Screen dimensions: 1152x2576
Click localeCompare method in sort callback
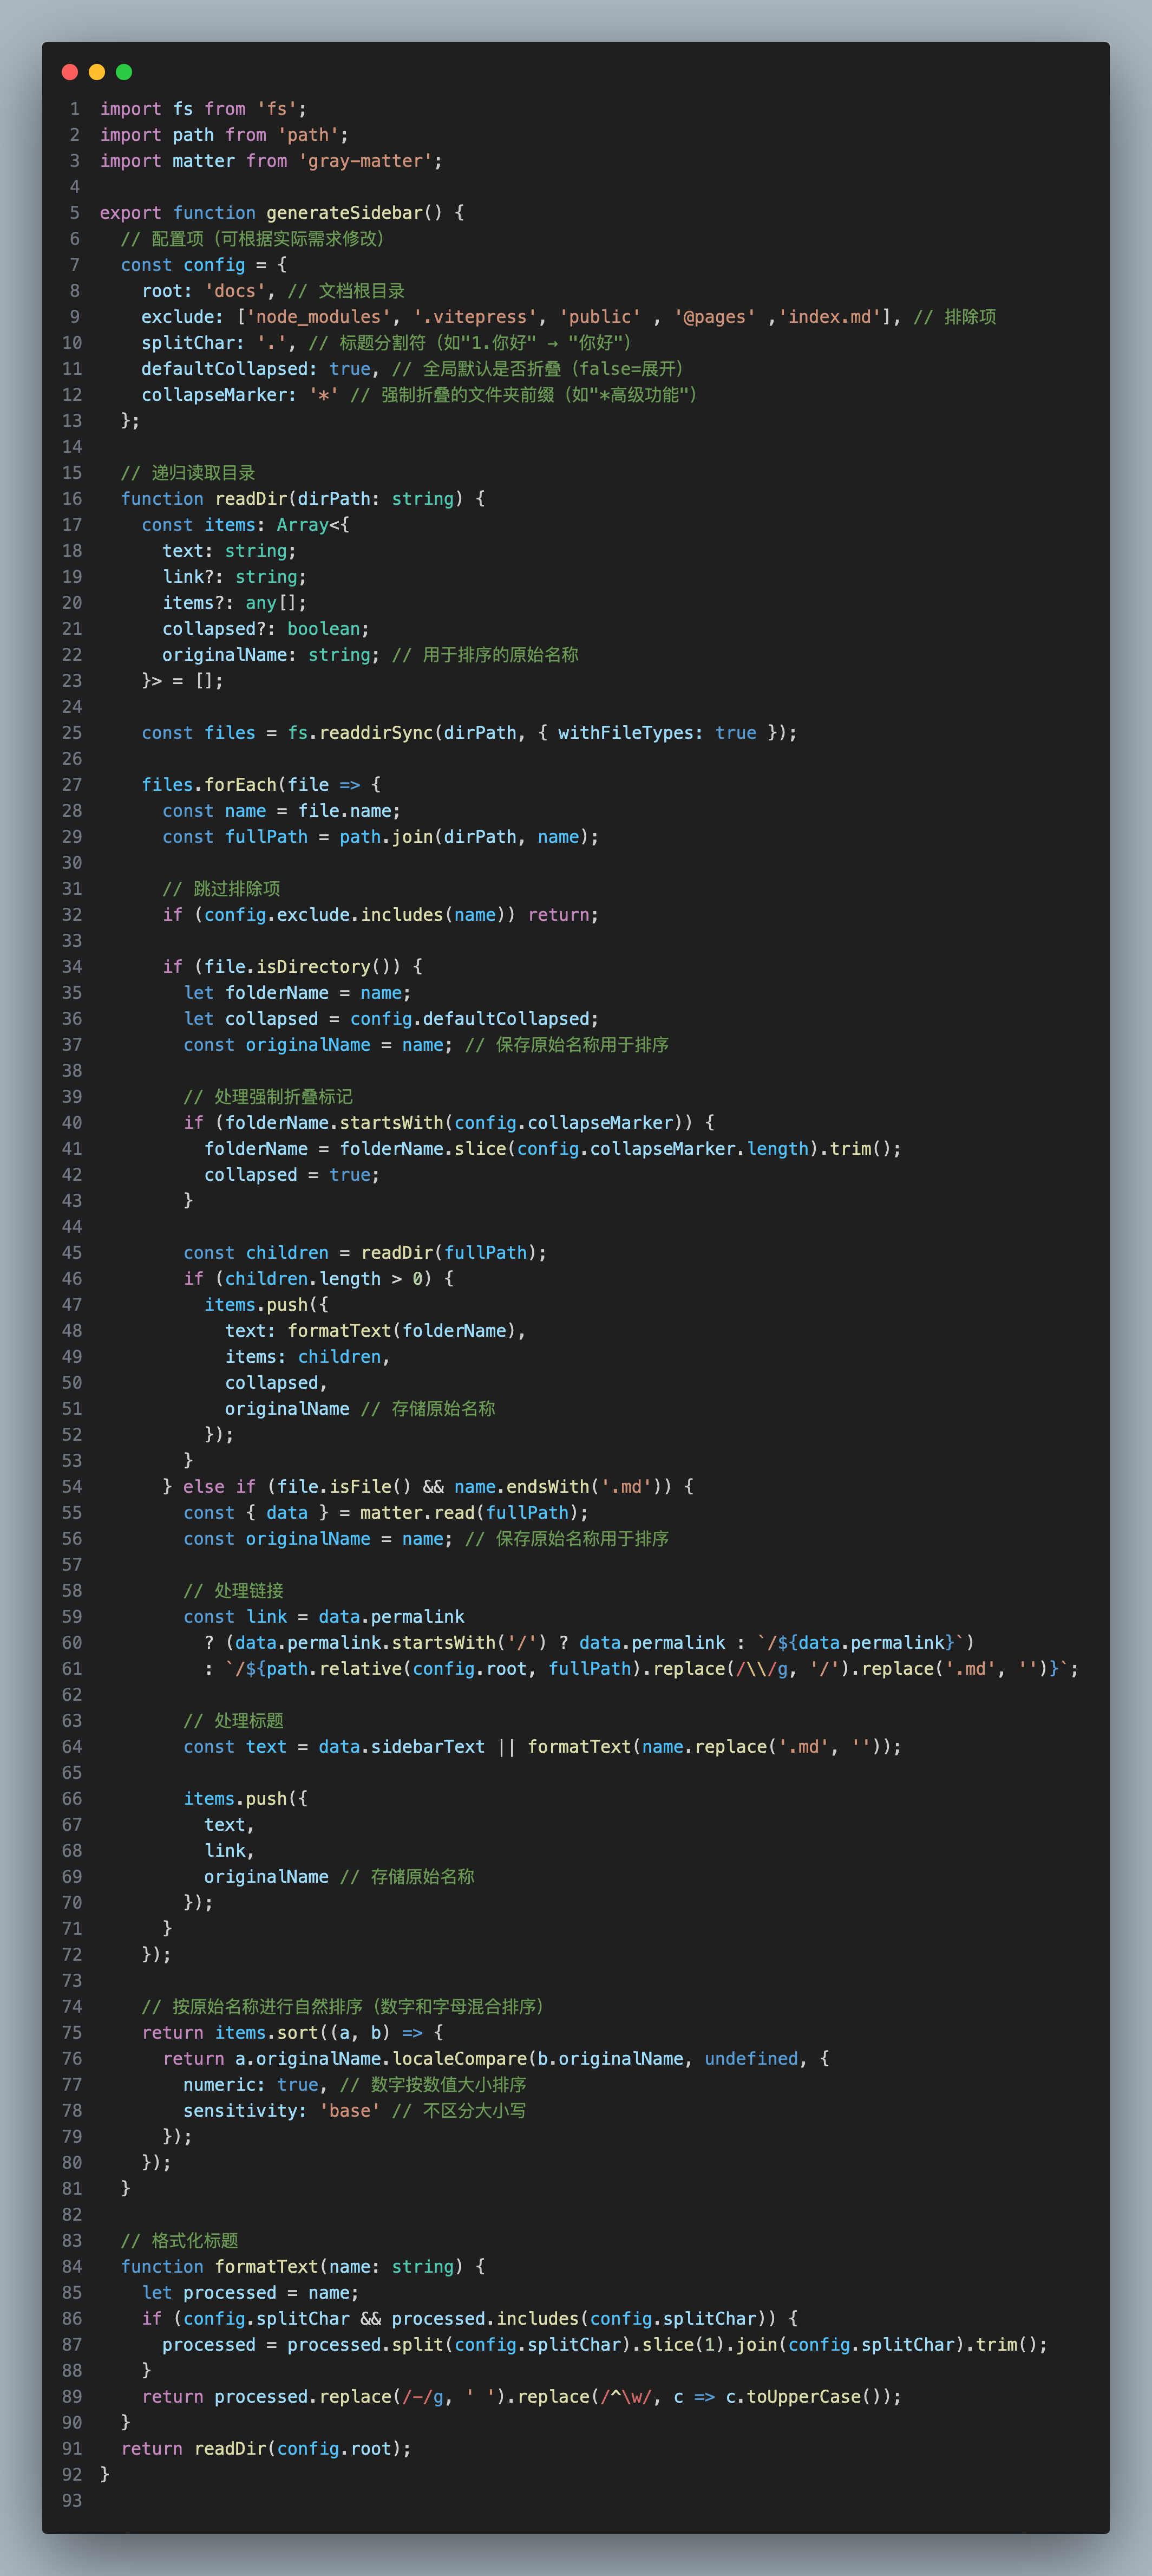pos(459,2059)
